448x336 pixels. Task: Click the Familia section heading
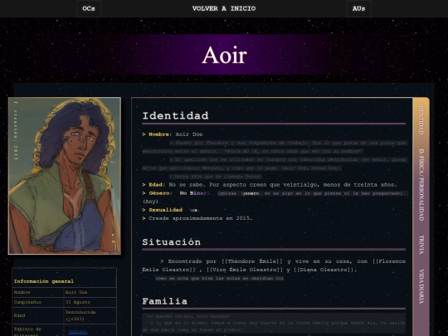click(165, 301)
